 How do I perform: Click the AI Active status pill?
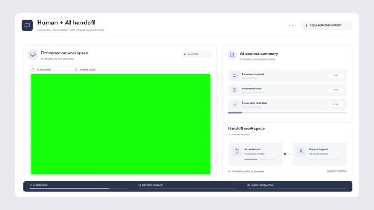pyautogui.click(x=196, y=54)
